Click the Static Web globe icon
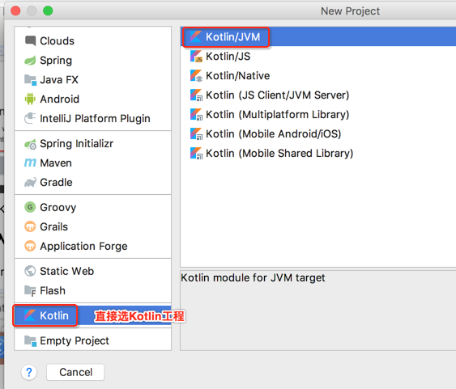Screen dimensions: 456x389 click(x=30, y=271)
